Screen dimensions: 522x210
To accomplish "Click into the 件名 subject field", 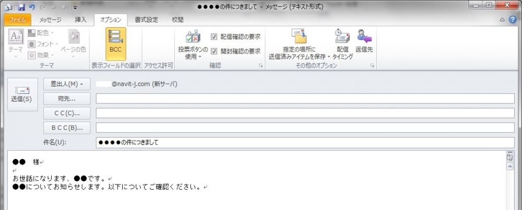I will click(305, 142).
